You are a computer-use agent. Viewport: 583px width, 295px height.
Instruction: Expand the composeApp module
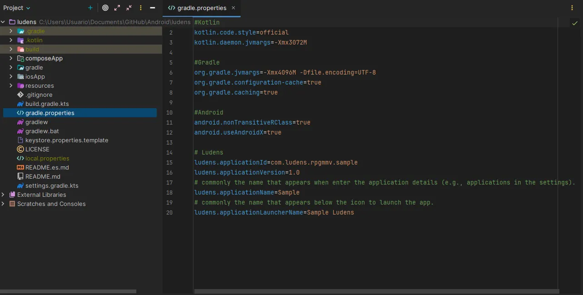click(10, 58)
